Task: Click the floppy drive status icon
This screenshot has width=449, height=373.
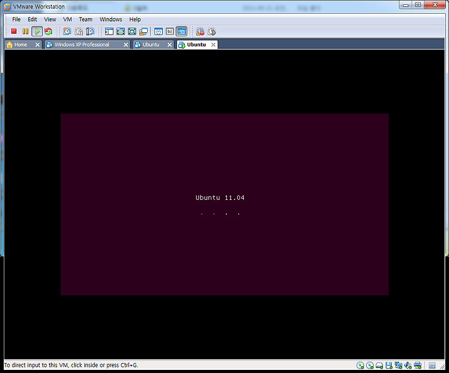Action: pos(389,366)
